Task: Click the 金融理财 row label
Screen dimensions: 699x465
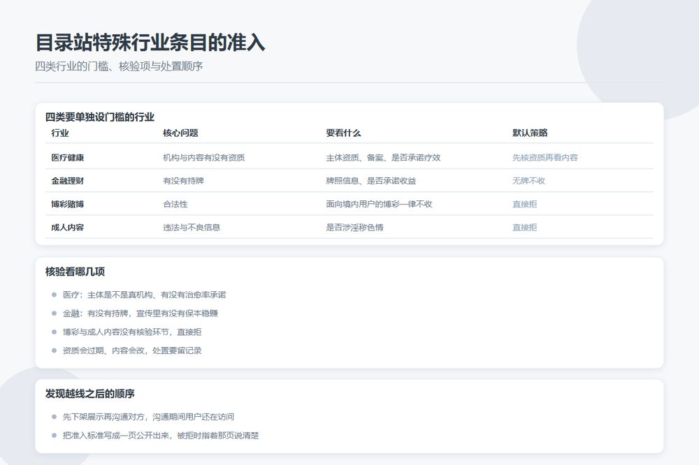Action: pos(68,181)
